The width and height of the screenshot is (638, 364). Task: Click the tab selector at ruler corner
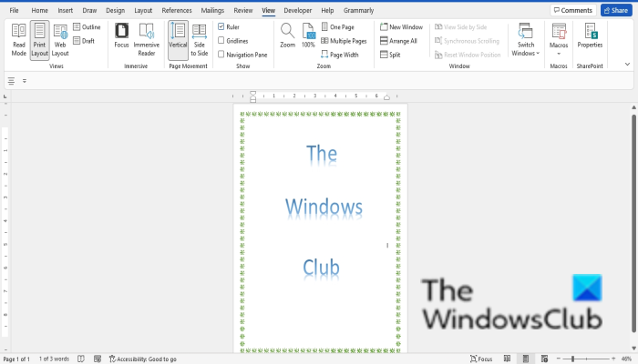(x=5, y=96)
